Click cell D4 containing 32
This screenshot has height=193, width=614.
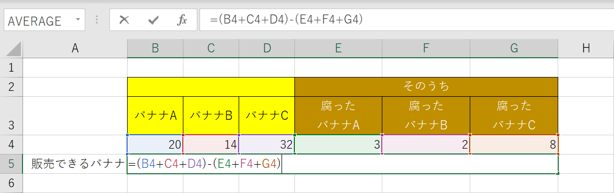point(267,144)
